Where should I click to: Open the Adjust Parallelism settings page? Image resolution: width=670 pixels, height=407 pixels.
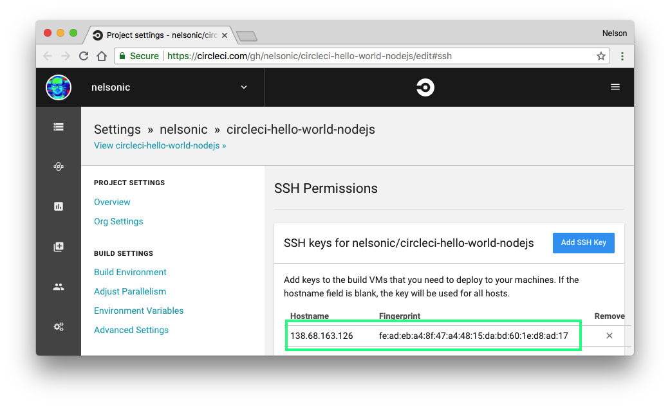click(x=130, y=291)
